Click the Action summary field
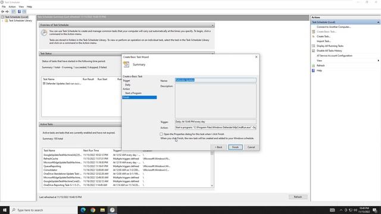381x214 pixels. point(216,127)
